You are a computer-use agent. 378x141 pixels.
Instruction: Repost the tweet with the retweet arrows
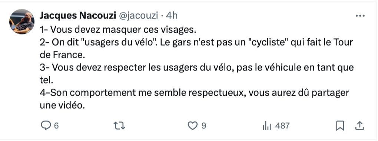pos(119,126)
